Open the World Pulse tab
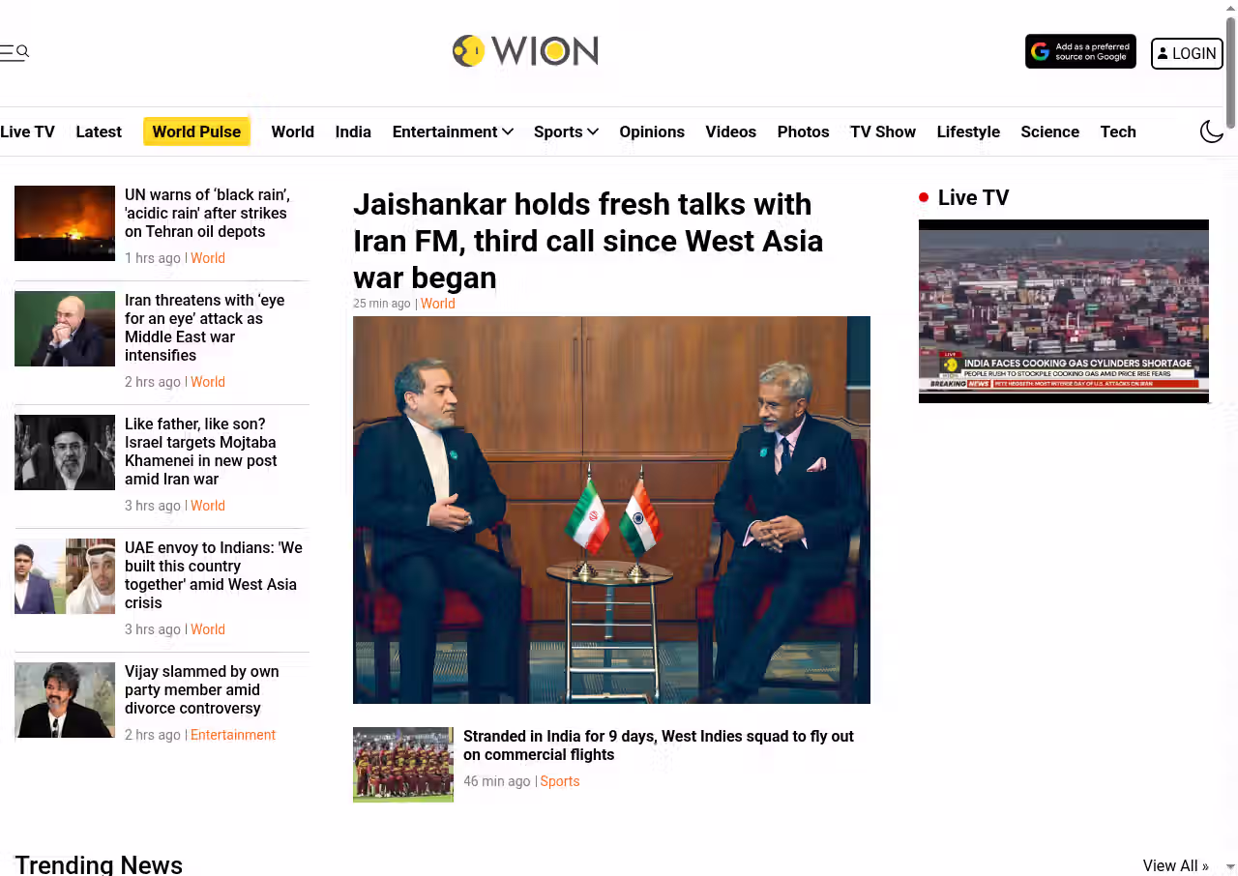The height and width of the screenshot is (876, 1238). tap(196, 131)
